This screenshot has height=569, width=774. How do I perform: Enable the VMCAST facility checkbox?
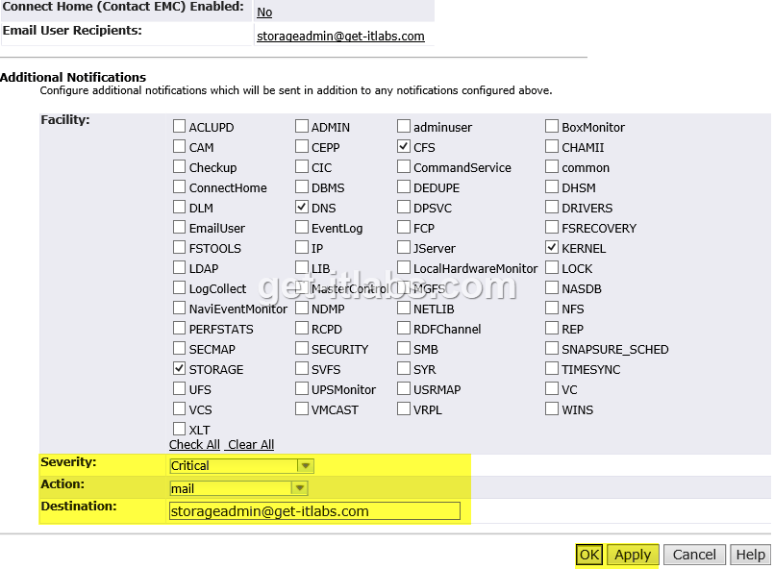point(301,408)
